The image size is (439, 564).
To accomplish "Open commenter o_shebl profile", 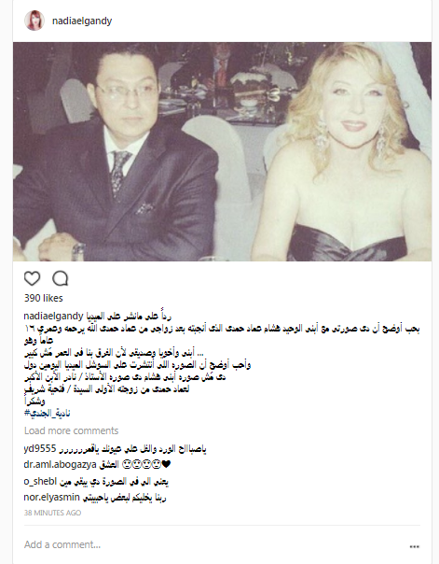I will point(40,482).
